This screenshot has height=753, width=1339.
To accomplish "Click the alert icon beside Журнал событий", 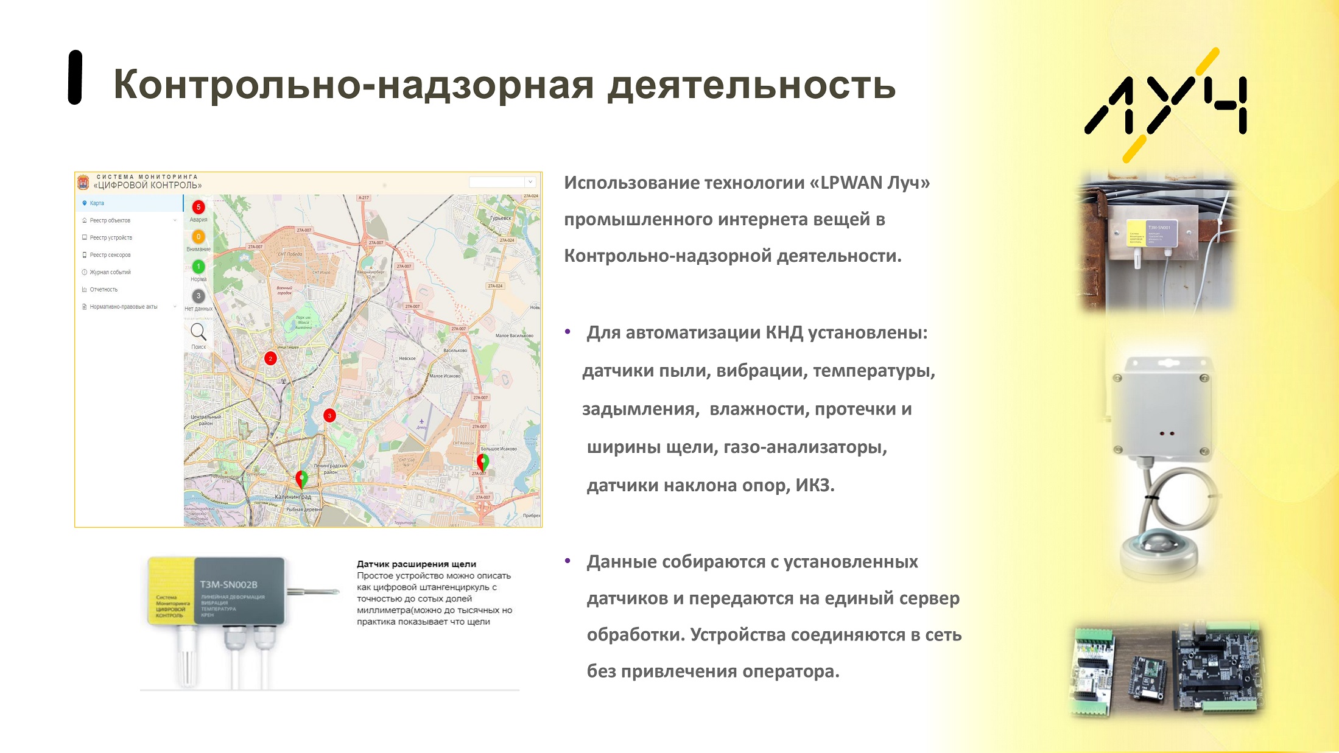I will 84,272.
